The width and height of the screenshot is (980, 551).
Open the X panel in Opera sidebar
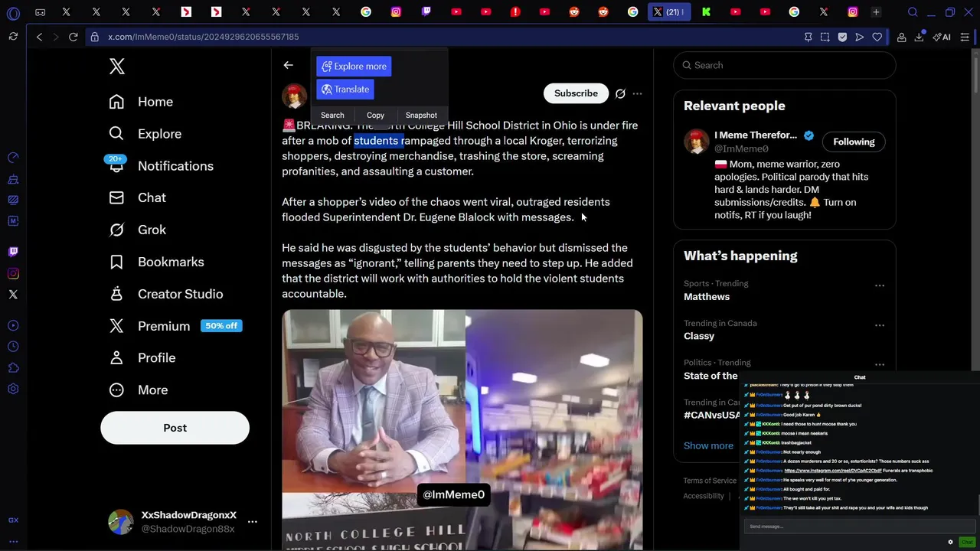13,295
